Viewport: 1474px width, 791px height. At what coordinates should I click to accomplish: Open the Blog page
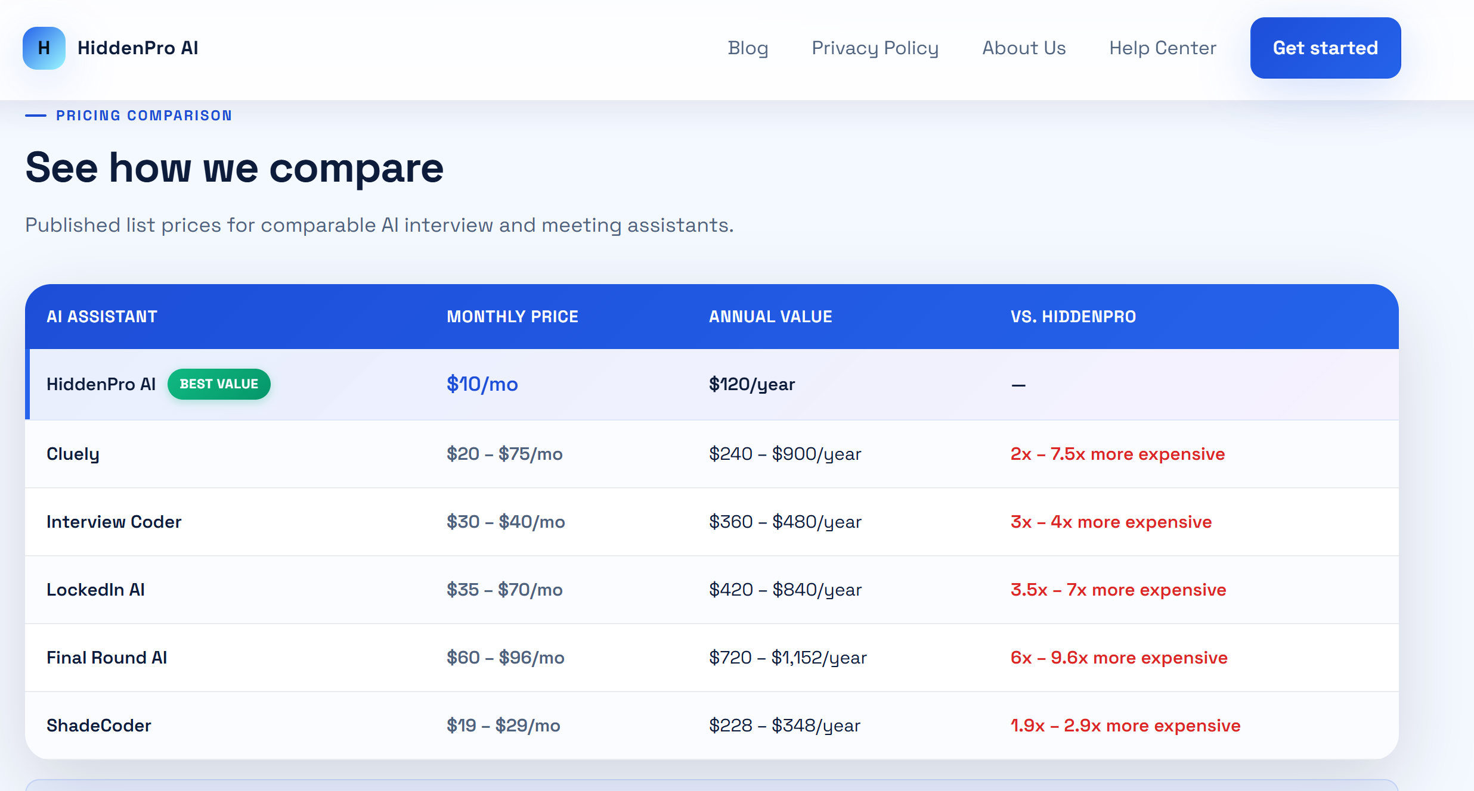pos(748,48)
